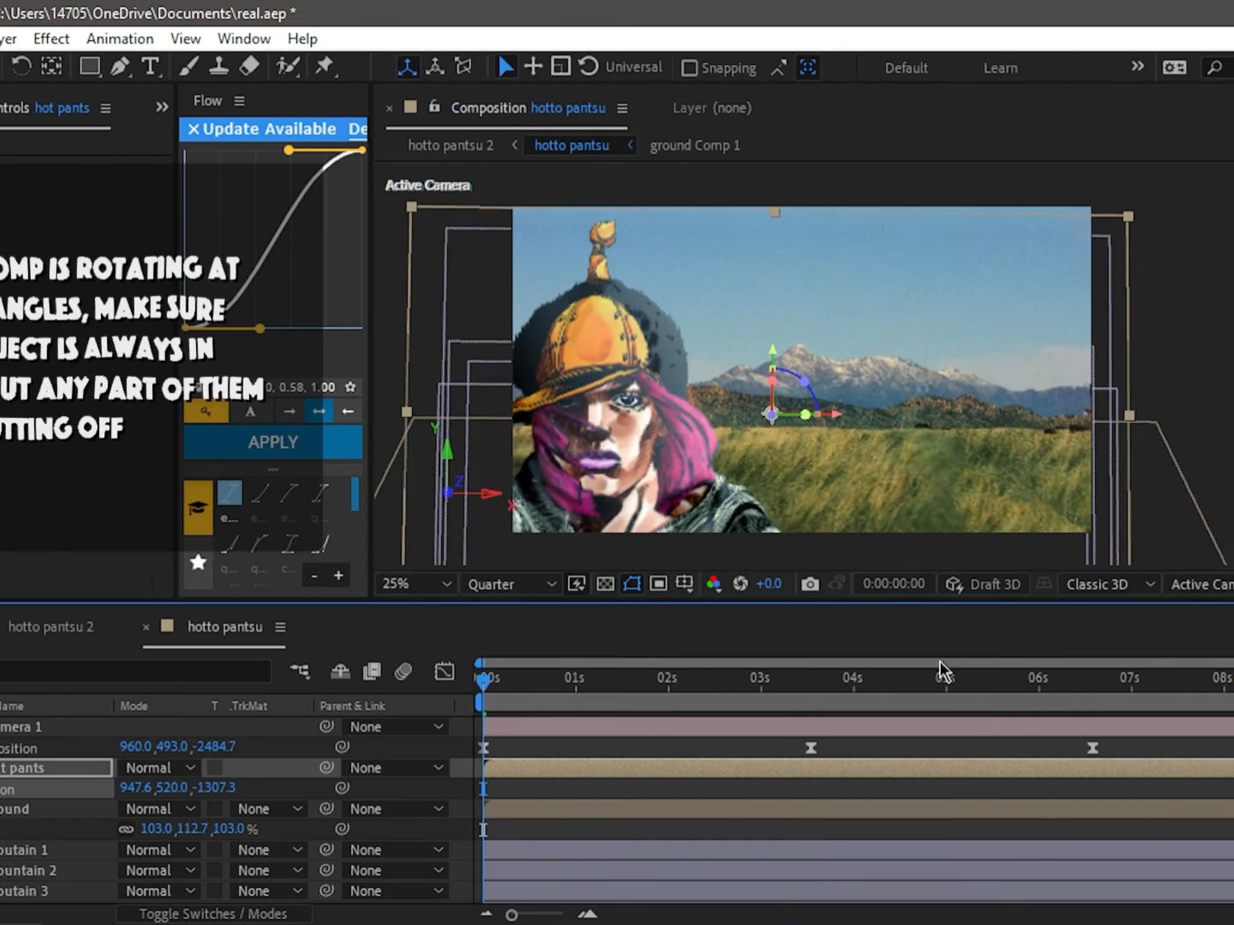1234x925 pixels.
Task: Expand toolbar workspaces overflow chevrons
Action: (1137, 66)
